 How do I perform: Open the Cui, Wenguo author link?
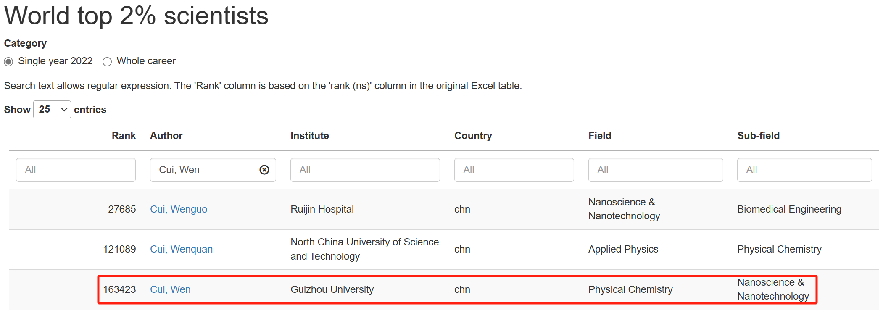[x=179, y=209]
